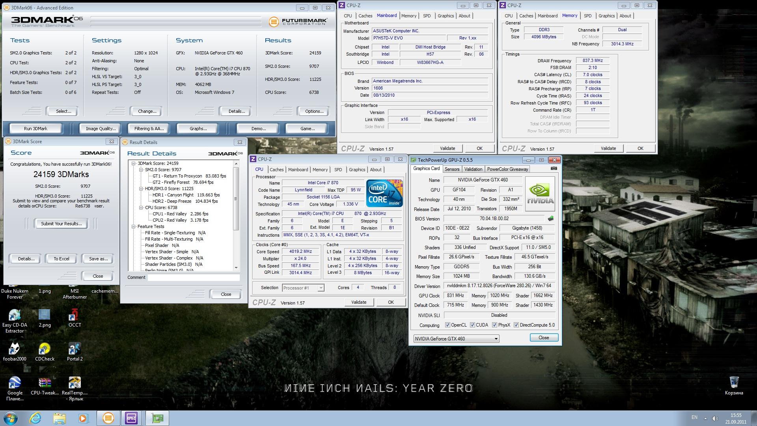Open the CPU-Tweaker desktop icon
Image resolution: width=757 pixels, height=426 pixels.
pos(45,386)
